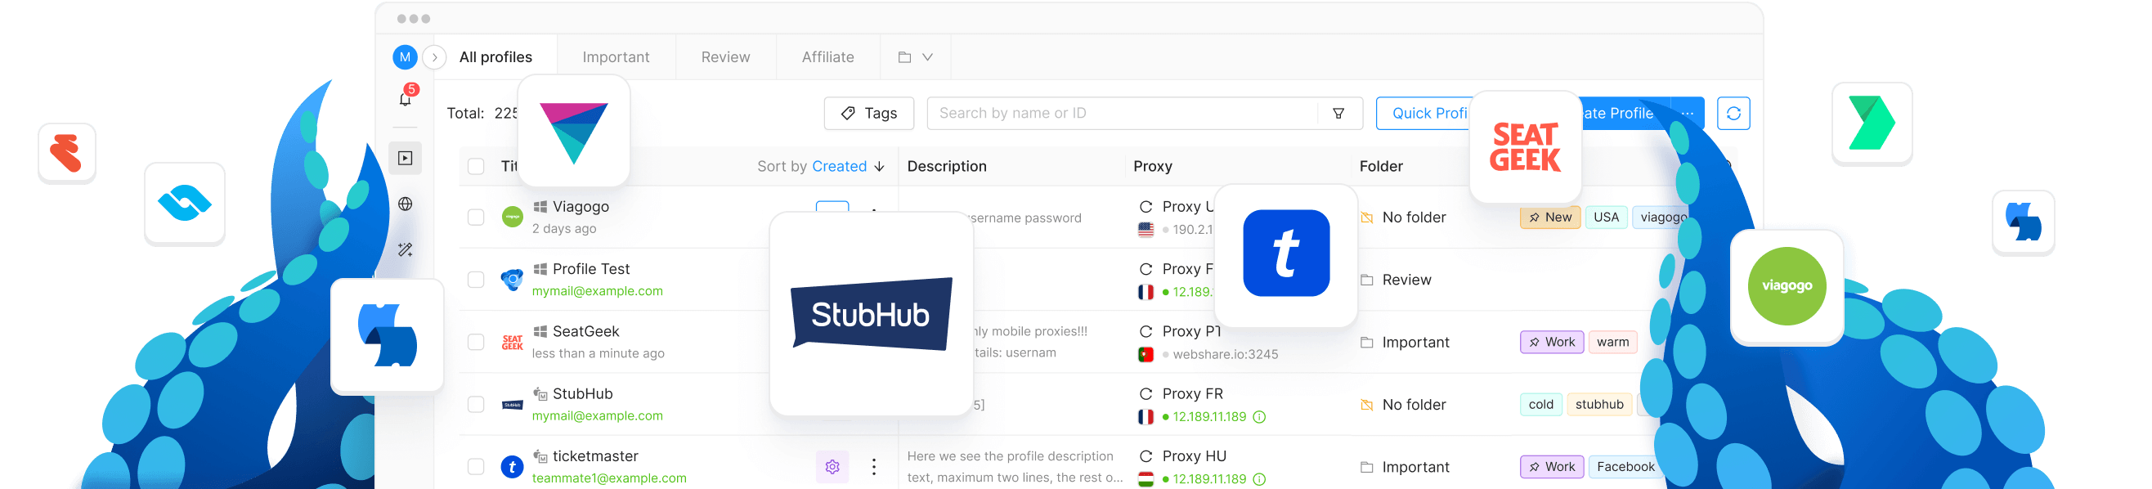Click the Review folder cell

point(1396,280)
